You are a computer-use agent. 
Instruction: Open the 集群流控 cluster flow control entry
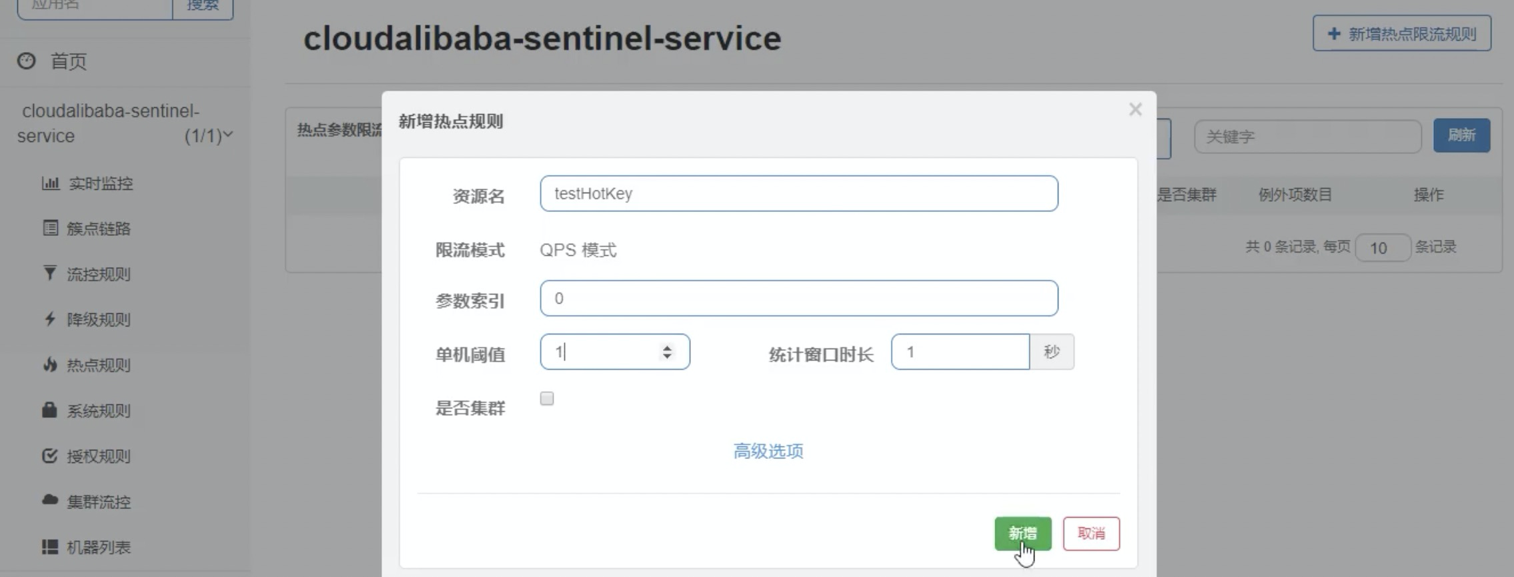pyautogui.click(x=98, y=502)
